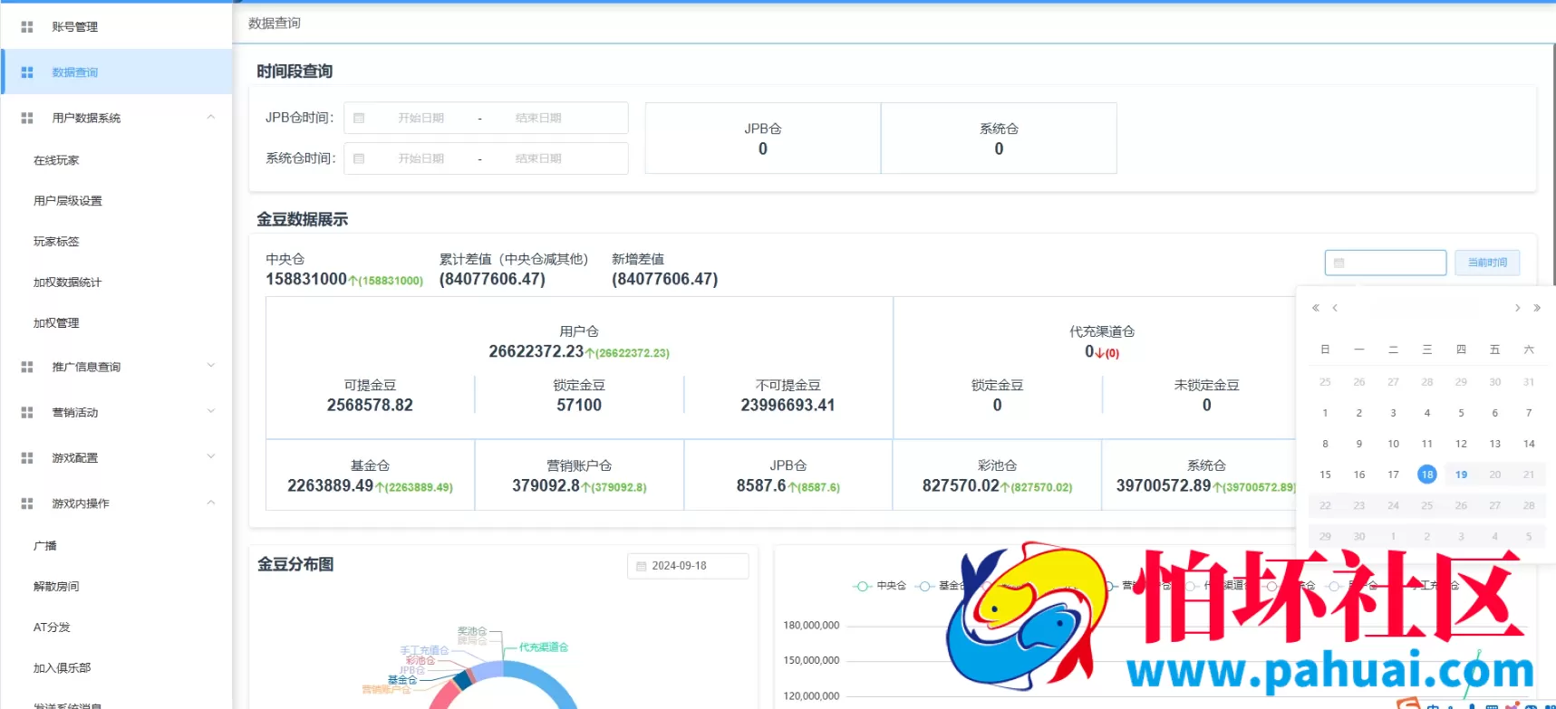Click the 游戏内操作 grid icon
This screenshot has height=709, width=1556.
pyautogui.click(x=27, y=503)
